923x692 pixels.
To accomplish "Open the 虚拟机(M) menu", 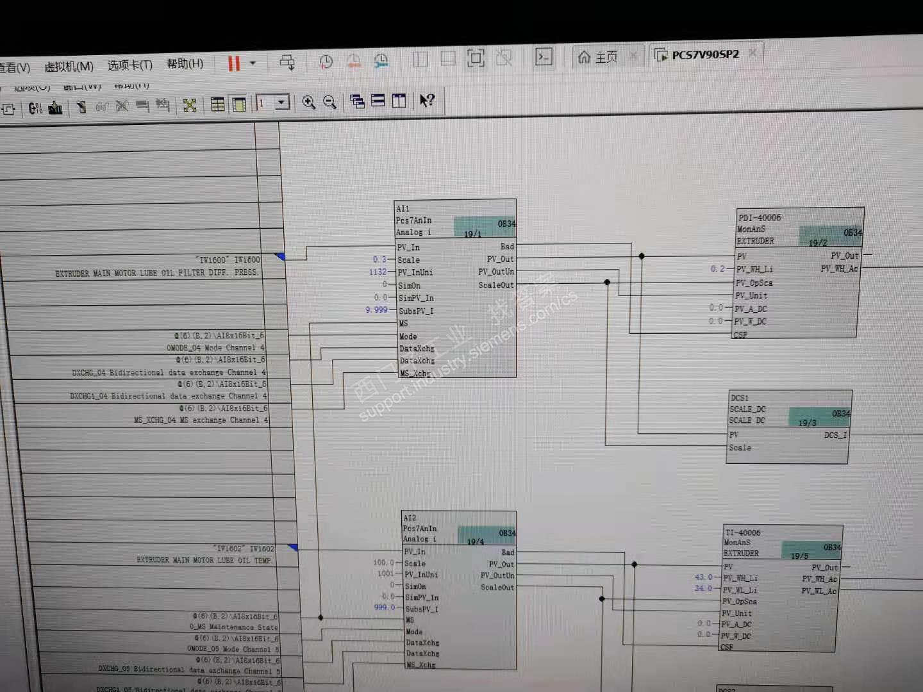I will pyautogui.click(x=69, y=66).
